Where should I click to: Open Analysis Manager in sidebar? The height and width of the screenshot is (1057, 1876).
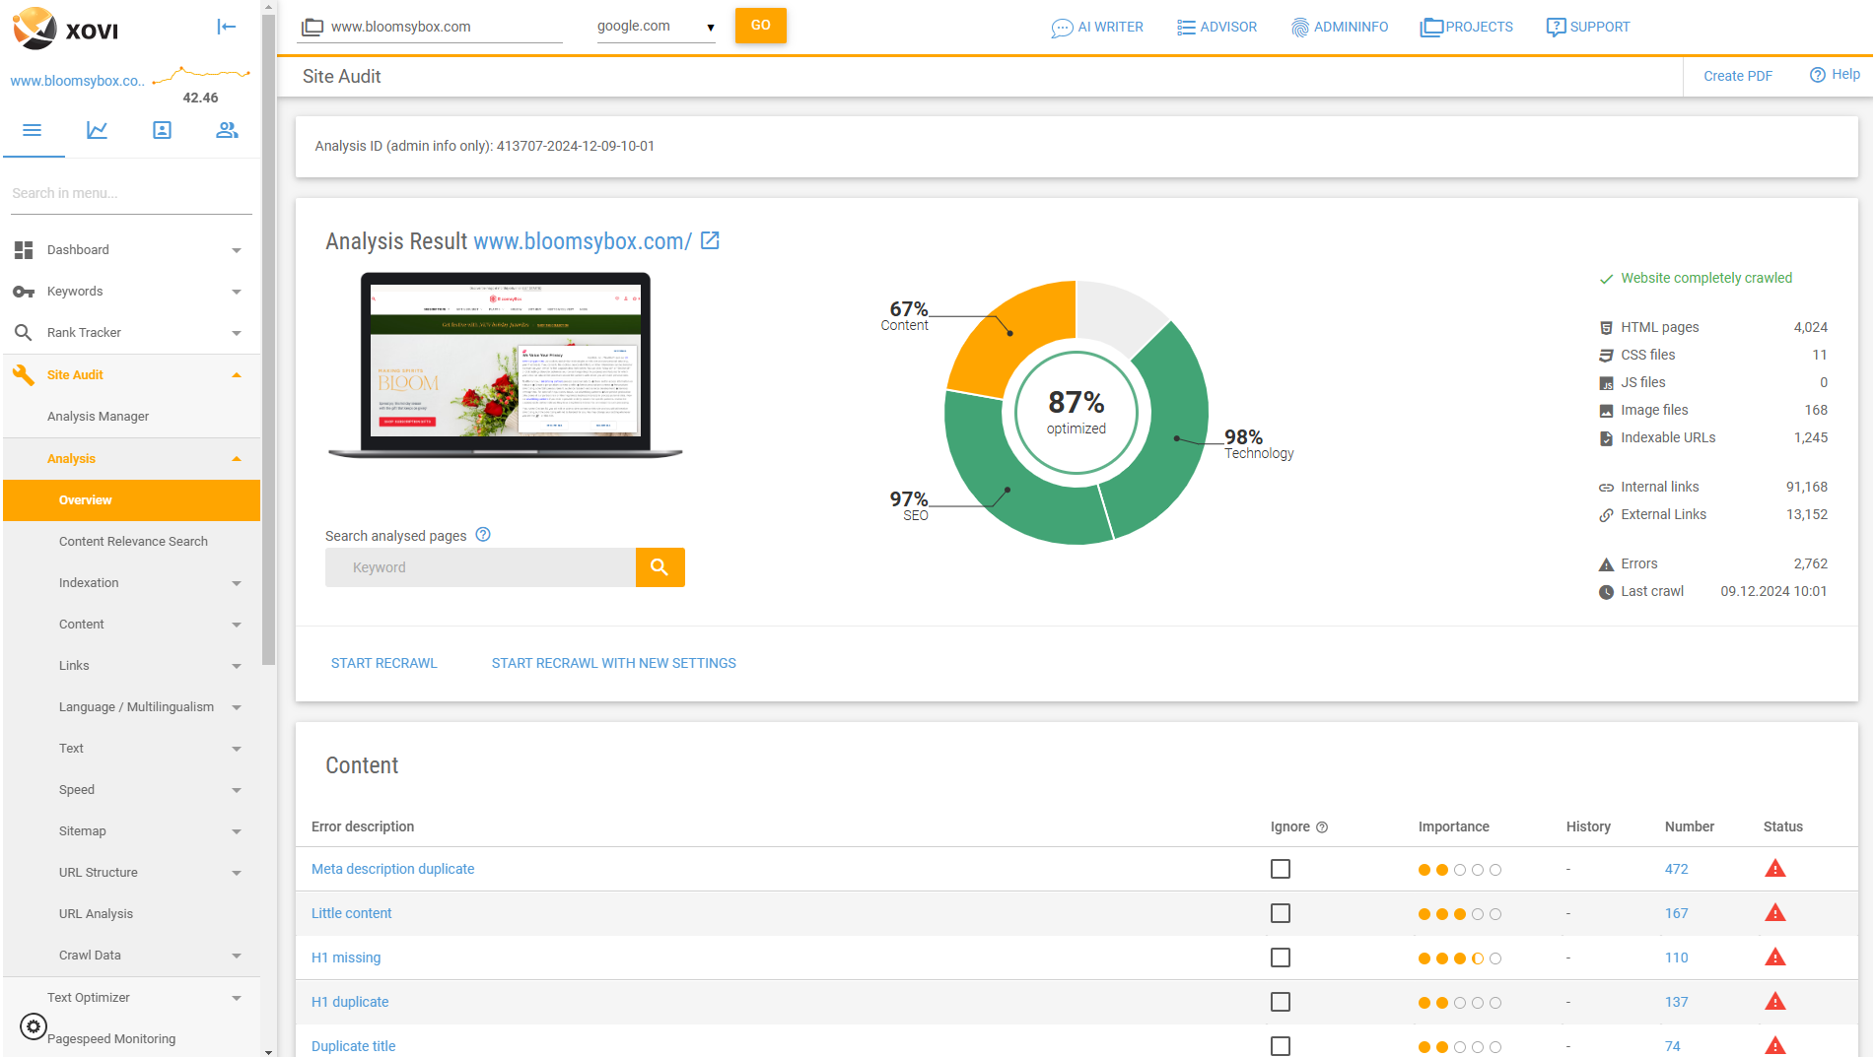98,417
